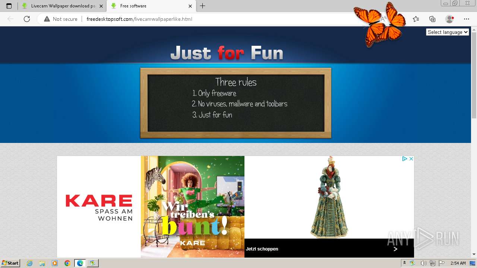
Task: Open Action Center flag icon
Action: [x=442, y=263]
